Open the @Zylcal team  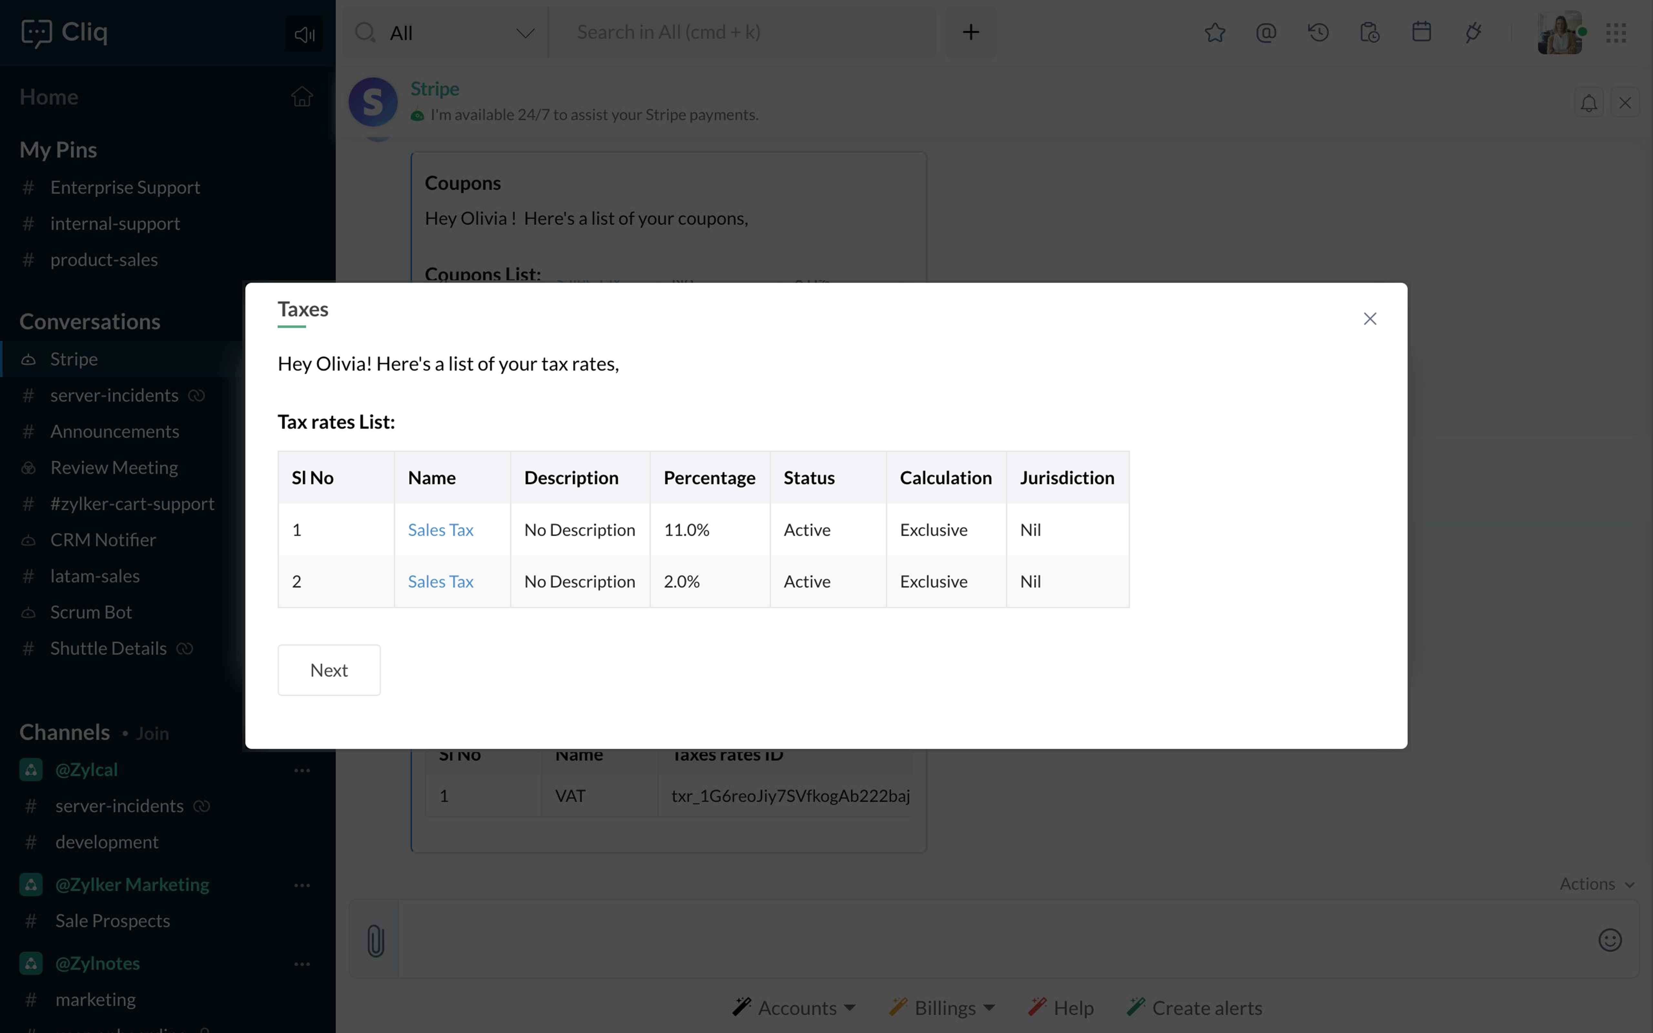point(87,769)
